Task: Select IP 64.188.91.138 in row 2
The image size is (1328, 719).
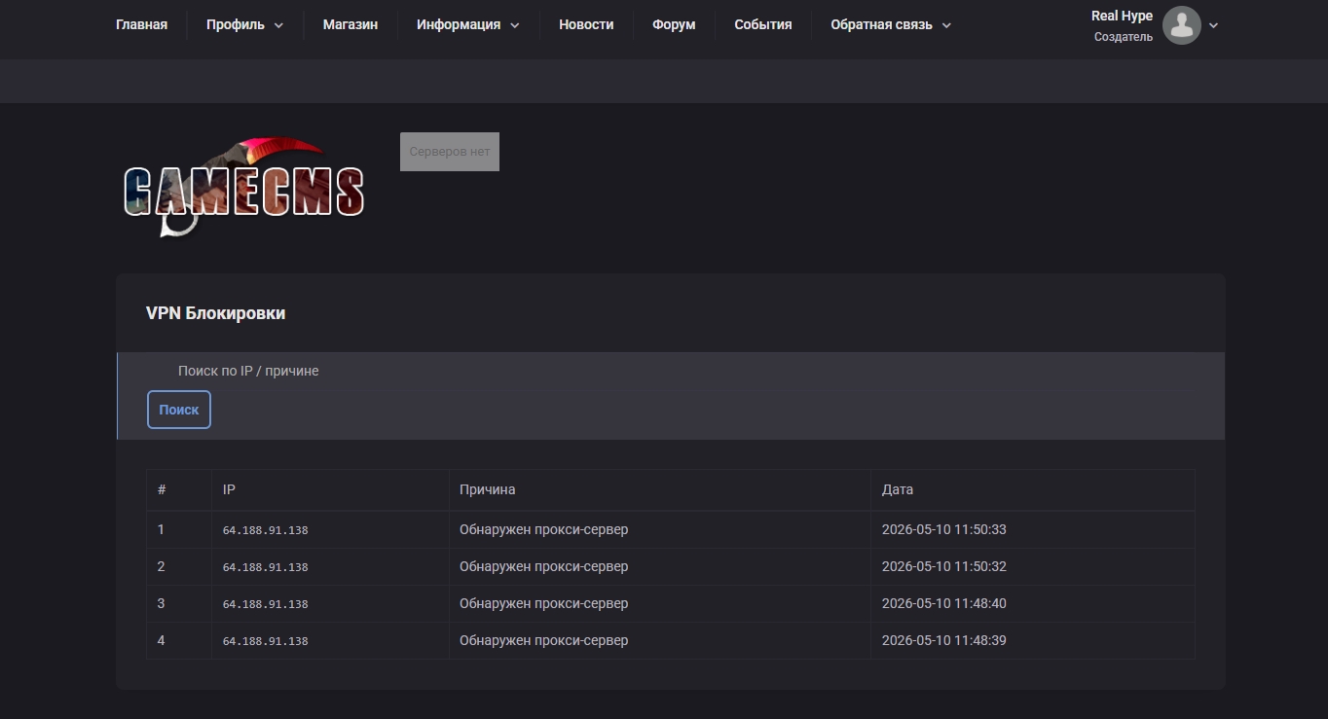Action: pyautogui.click(x=265, y=567)
